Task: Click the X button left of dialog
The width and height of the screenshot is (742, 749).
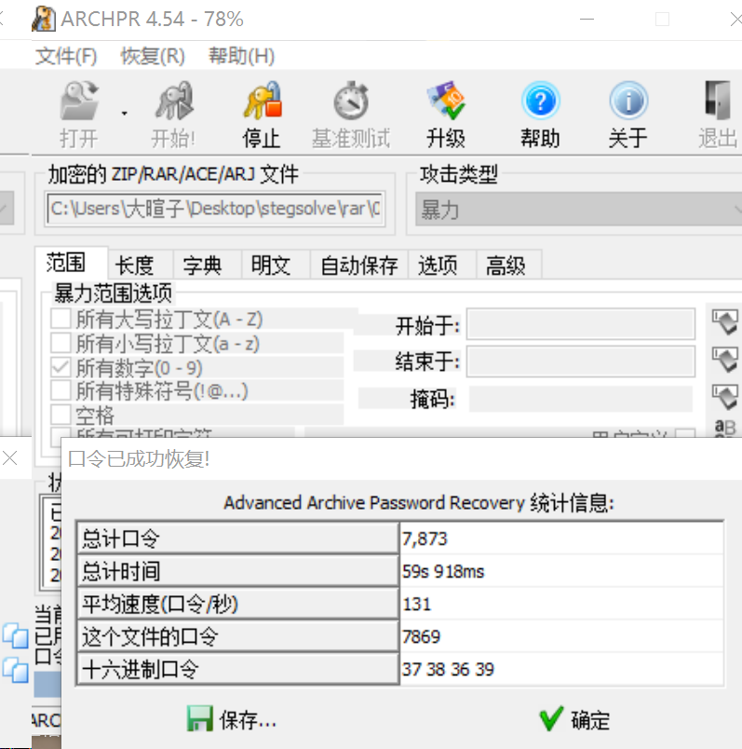Action: [9, 458]
